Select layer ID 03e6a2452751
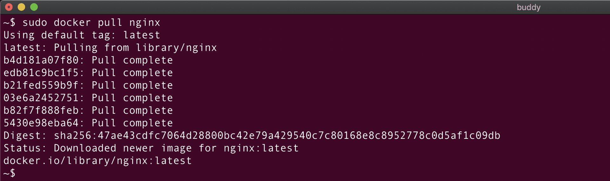Viewport: 610px width, 181px height. 41,98
